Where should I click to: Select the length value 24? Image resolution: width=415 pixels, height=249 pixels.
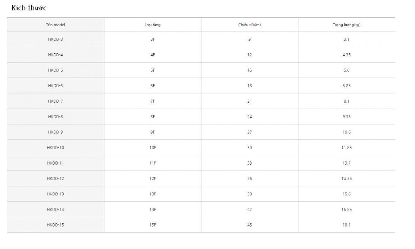[x=249, y=117]
